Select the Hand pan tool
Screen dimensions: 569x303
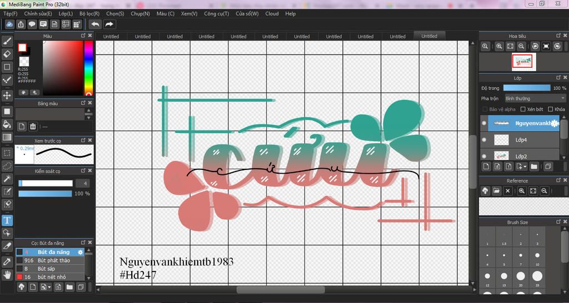pyautogui.click(x=7, y=274)
